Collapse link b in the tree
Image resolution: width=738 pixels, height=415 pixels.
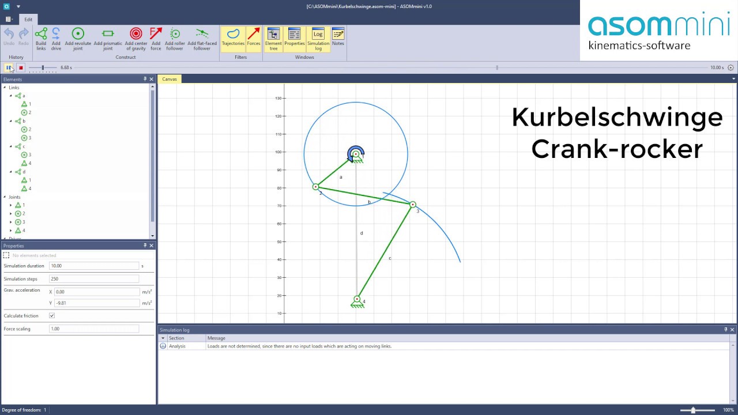tap(11, 121)
